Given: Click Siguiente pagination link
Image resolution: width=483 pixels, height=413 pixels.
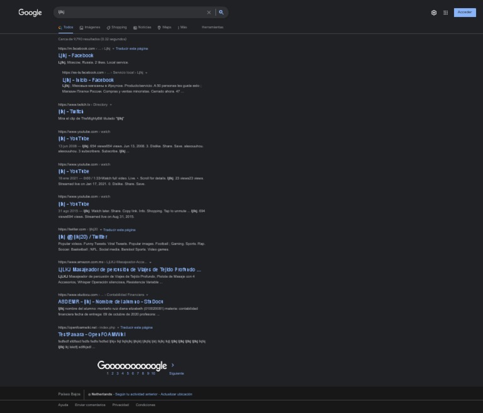Looking at the screenshot, I should [176, 373].
